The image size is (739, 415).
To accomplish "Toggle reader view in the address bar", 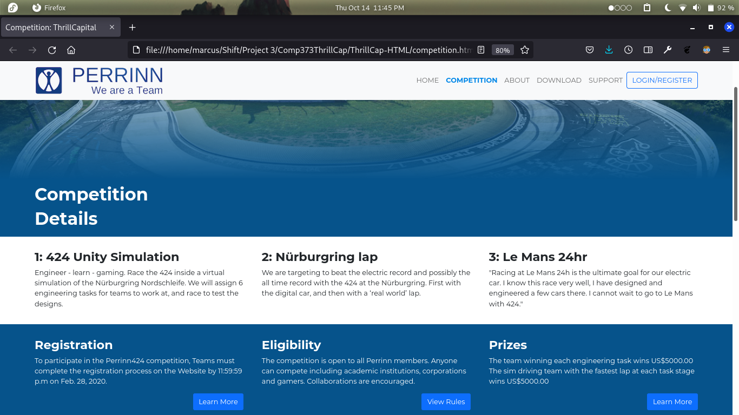I will 480,50.
